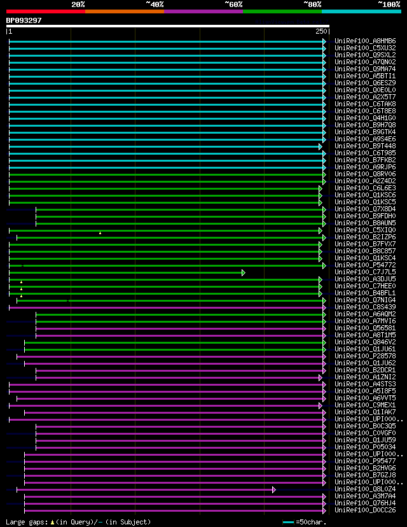
Task: Select the UniRef100_Q1KSC4 label
Action: pyautogui.click(x=365, y=258)
